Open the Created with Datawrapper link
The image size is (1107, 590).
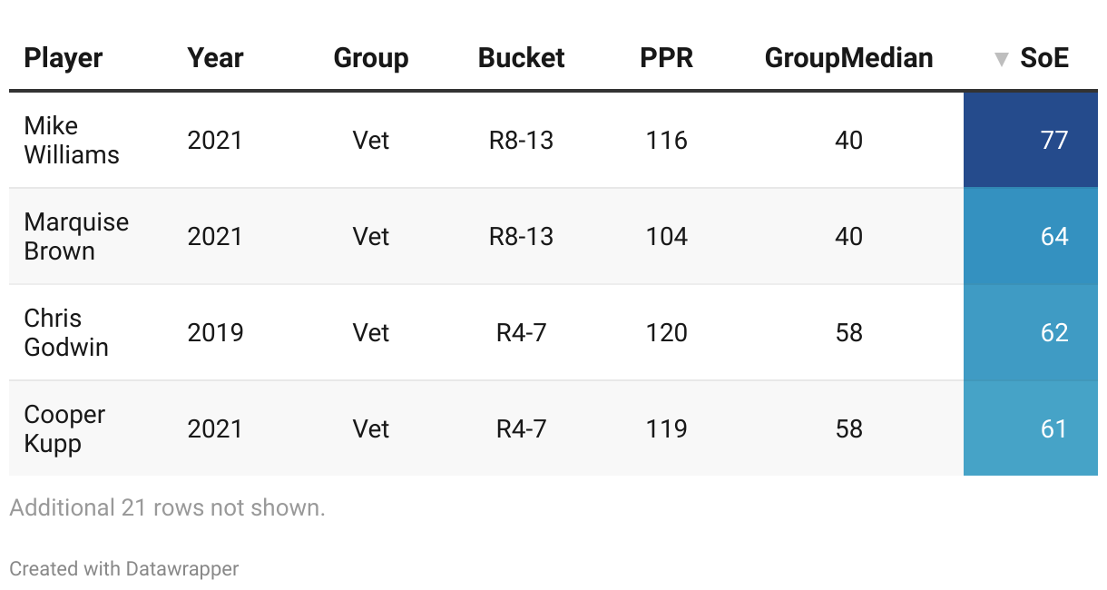pyautogui.click(x=124, y=569)
